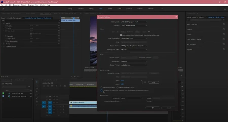Reset the Opacity effect
This screenshot has width=228, height=122.
tap(59, 44)
